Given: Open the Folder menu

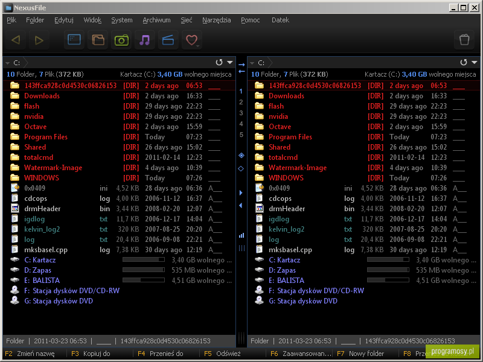Looking at the screenshot, I should click(x=35, y=20).
